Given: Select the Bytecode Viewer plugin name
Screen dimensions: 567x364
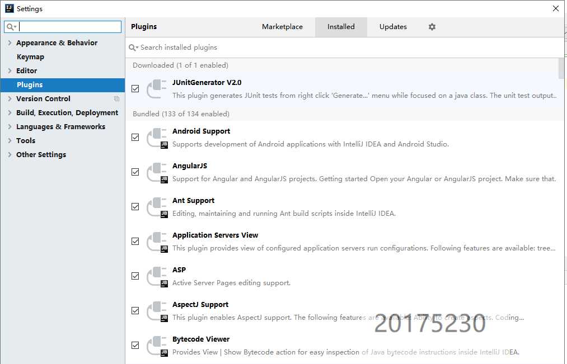Looking at the screenshot, I should click(x=201, y=339).
